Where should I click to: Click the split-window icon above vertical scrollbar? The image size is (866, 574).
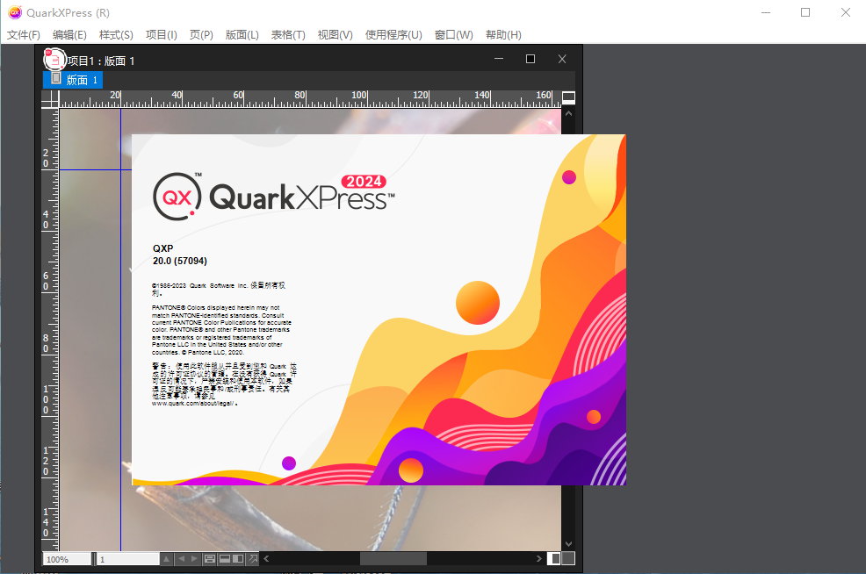[568, 97]
